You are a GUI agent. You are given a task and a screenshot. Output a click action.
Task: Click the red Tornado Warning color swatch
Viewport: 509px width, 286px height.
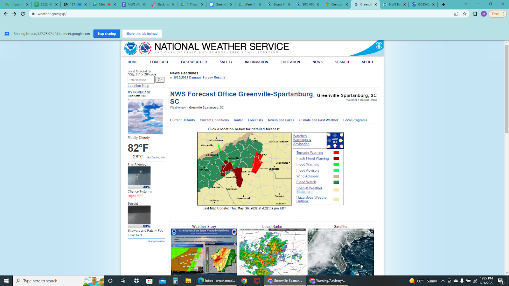click(336, 153)
